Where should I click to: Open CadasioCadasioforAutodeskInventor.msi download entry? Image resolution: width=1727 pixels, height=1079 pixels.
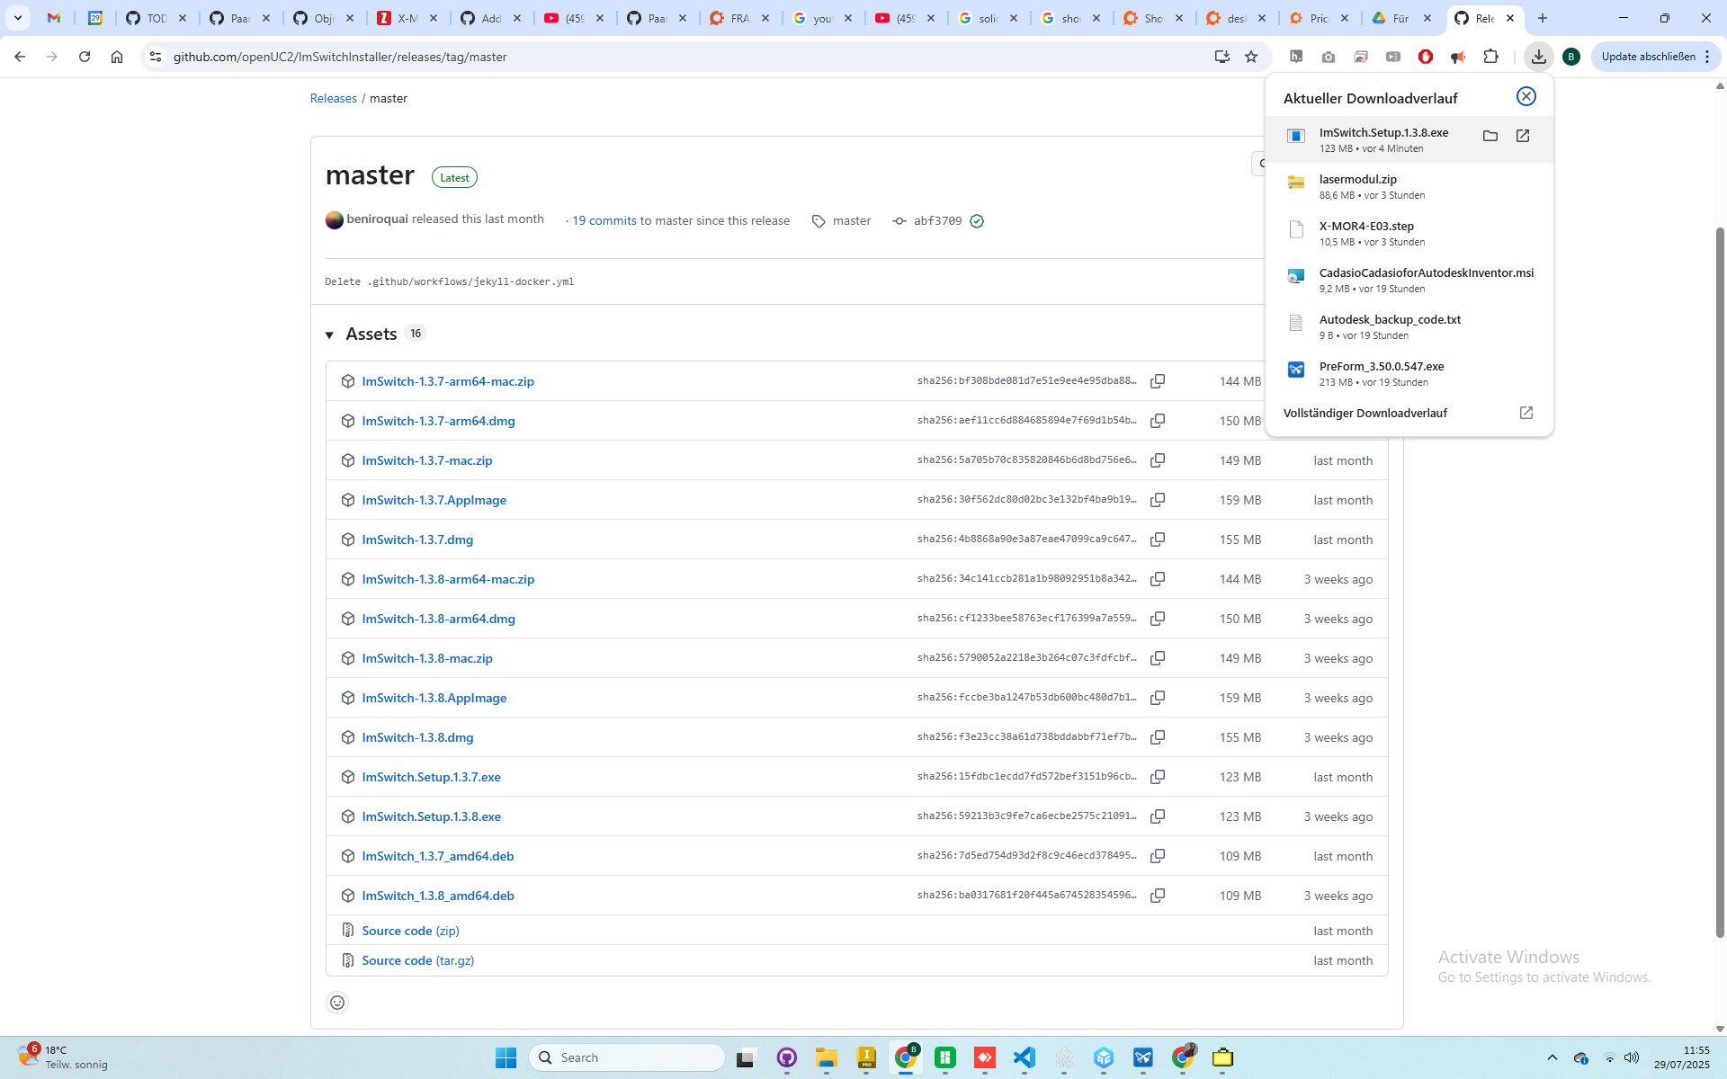click(1409, 280)
